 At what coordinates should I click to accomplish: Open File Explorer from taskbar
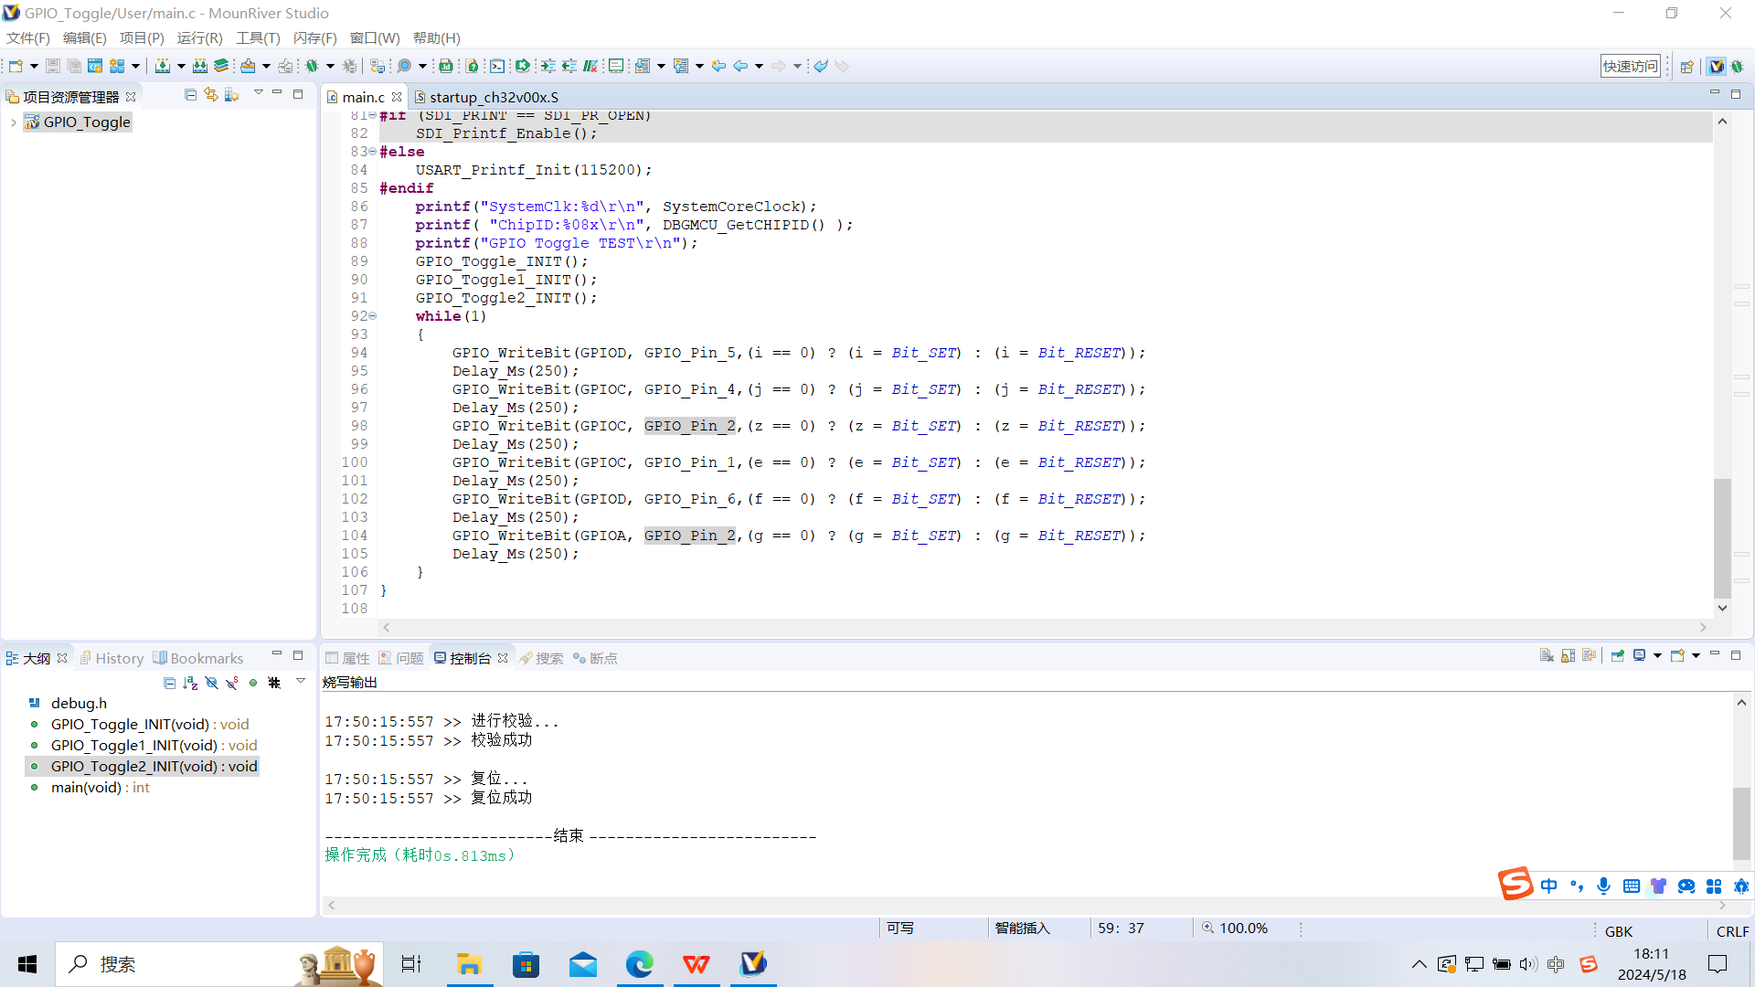469,963
